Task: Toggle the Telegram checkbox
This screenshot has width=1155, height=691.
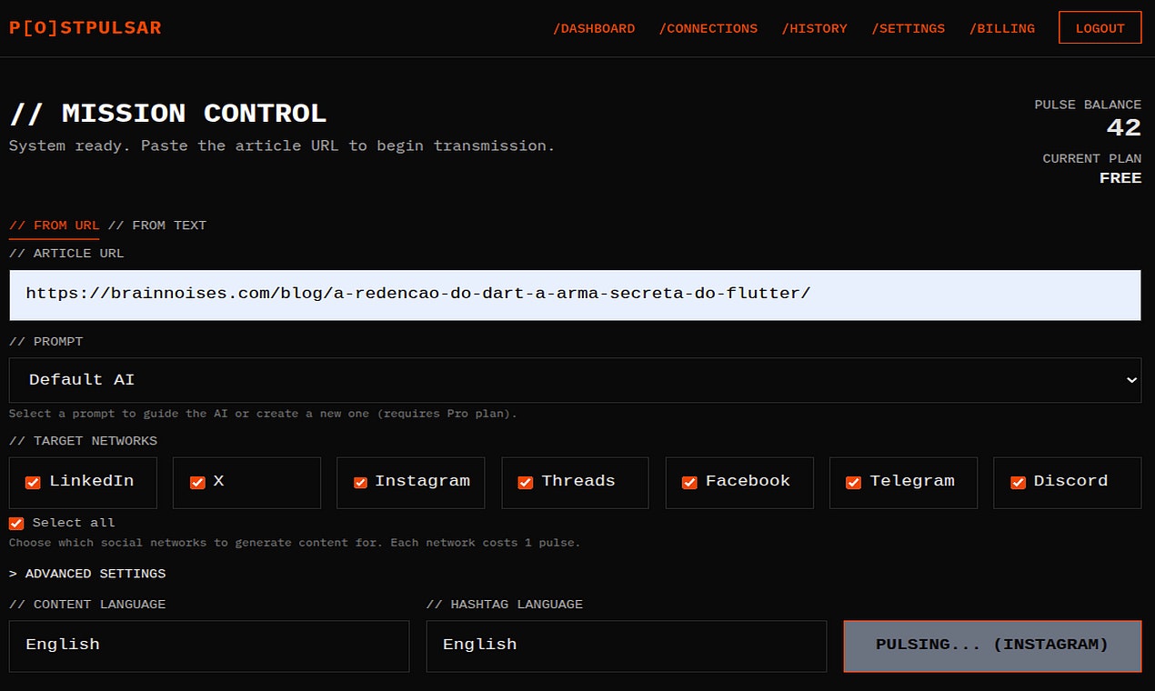Action: coord(854,482)
